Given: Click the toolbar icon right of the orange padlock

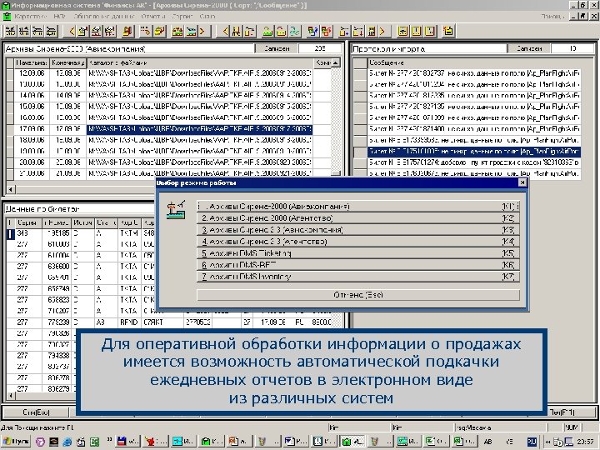Looking at the screenshot, I should pyautogui.click(x=294, y=32).
